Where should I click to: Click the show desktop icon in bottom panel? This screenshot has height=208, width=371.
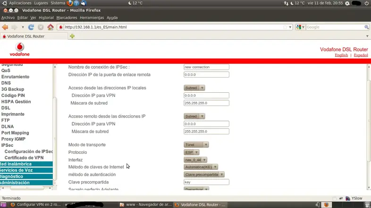click(3, 205)
